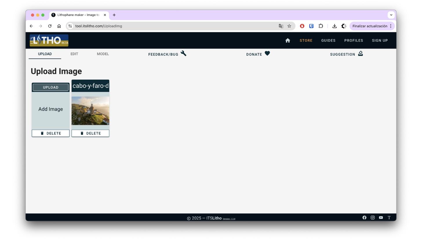
Task: Open the extensions puzzle icon
Action: pyautogui.click(x=321, y=26)
